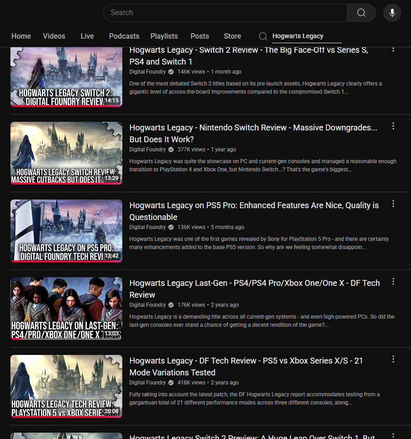Image resolution: width=411 pixels, height=439 pixels.
Task: Open PS5 Pro Enhanced Features video title
Action: coord(254,211)
